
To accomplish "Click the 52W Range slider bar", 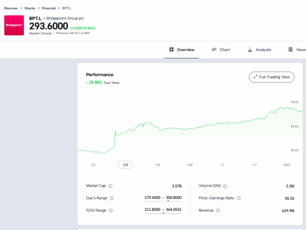I will 163,213.
